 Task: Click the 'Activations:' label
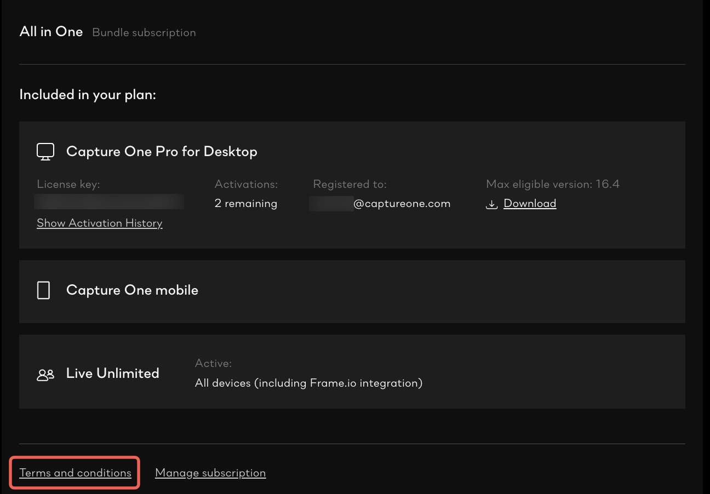tap(247, 185)
